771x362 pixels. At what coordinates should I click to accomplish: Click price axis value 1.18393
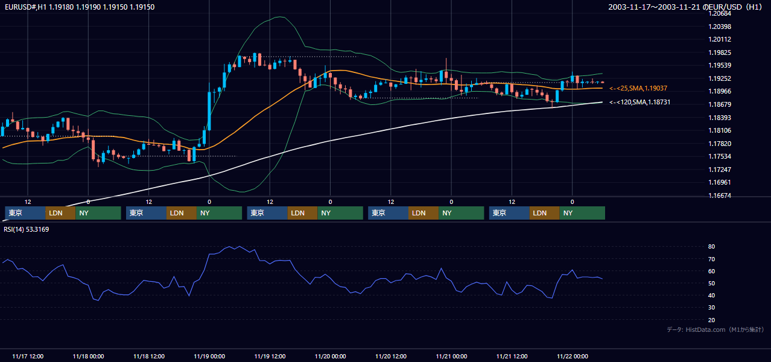[720, 118]
